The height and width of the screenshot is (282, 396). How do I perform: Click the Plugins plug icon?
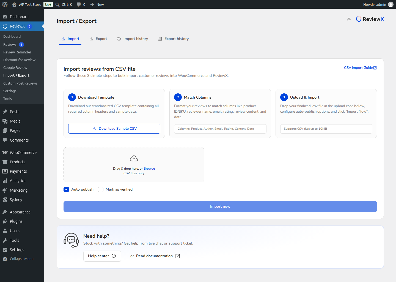[x=5, y=221]
